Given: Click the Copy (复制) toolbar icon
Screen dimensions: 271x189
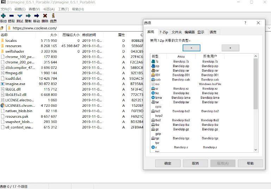Looking at the screenshot, I should pyautogui.click(x=28, y=16).
